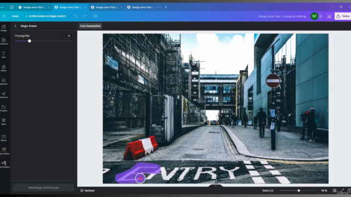Open the Zeichnen draw tool panel
Screen dimensions: 351x197
(x=4, y=95)
